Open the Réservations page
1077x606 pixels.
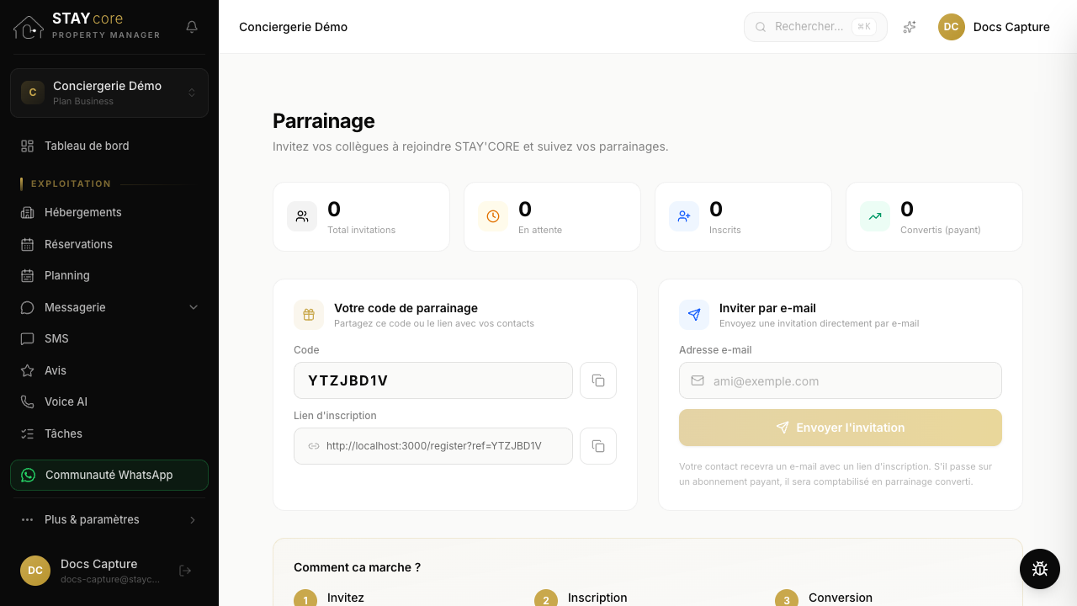[109, 244]
